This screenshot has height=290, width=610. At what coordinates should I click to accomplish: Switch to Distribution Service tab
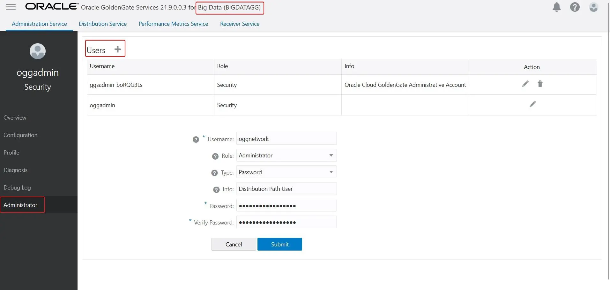(x=103, y=24)
